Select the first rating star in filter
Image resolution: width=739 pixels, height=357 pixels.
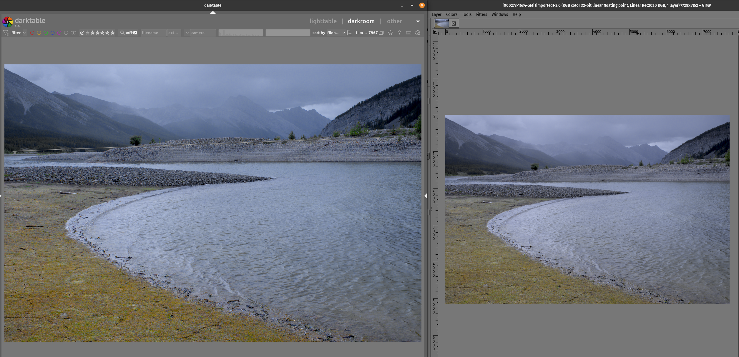pos(93,33)
